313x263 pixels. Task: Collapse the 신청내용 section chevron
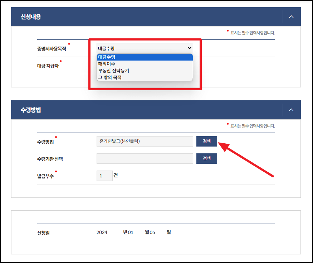(291, 16)
